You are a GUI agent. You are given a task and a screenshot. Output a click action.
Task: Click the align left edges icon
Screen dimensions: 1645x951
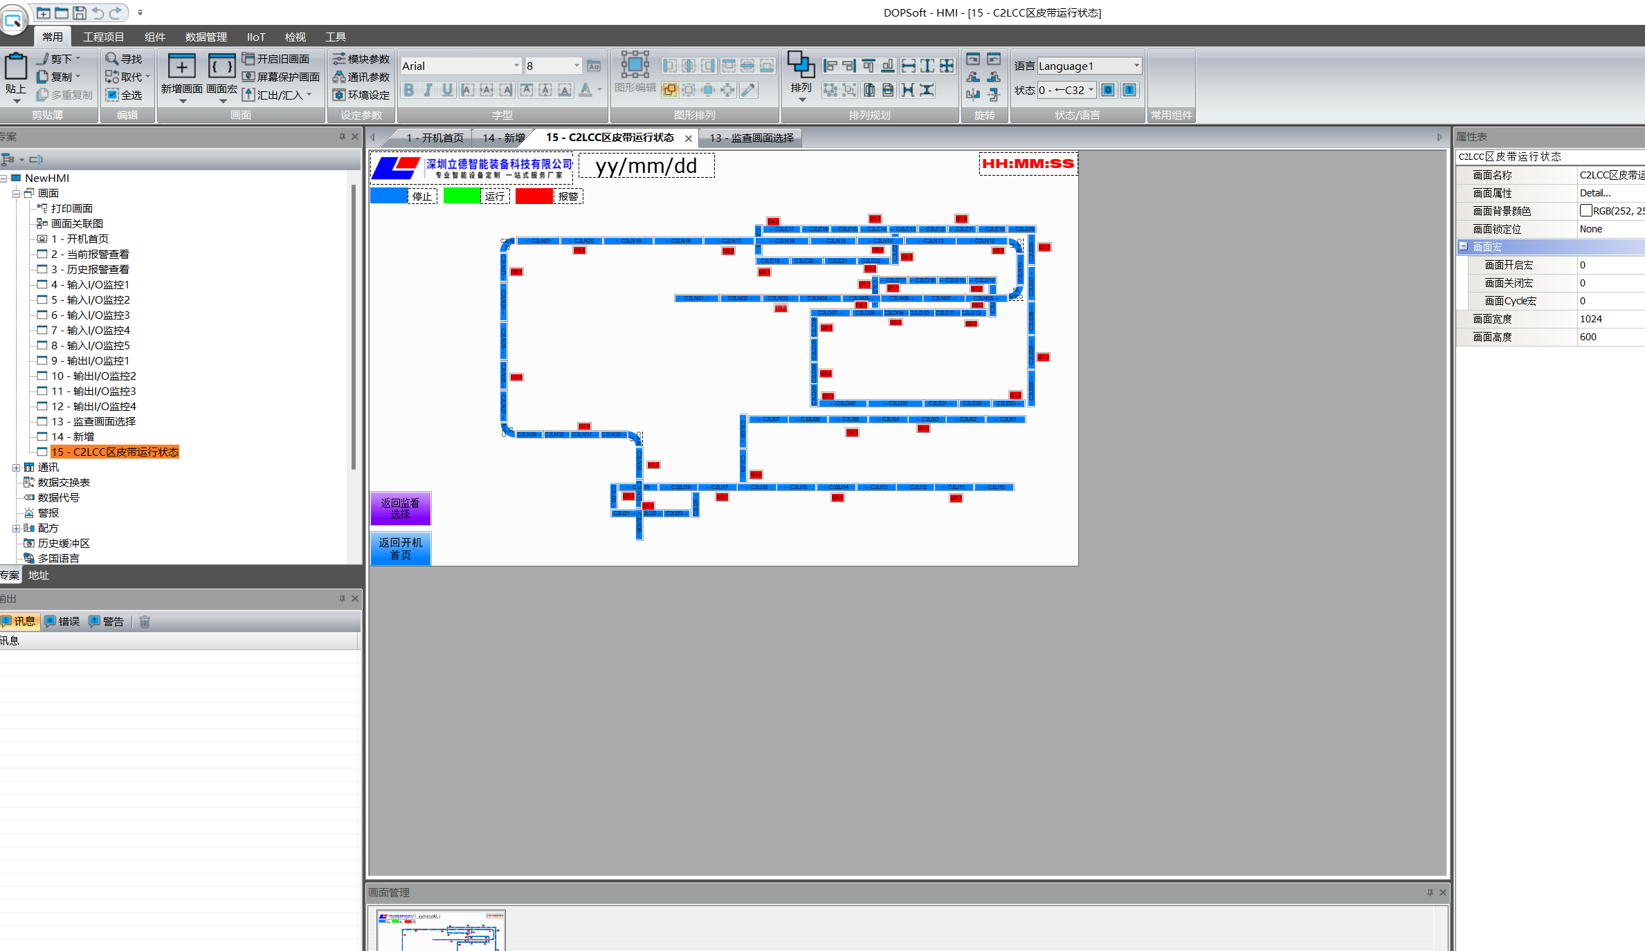(x=830, y=66)
